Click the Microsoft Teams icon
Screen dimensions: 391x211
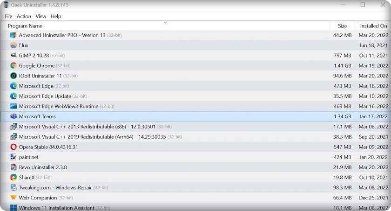pyautogui.click(x=13, y=116)
